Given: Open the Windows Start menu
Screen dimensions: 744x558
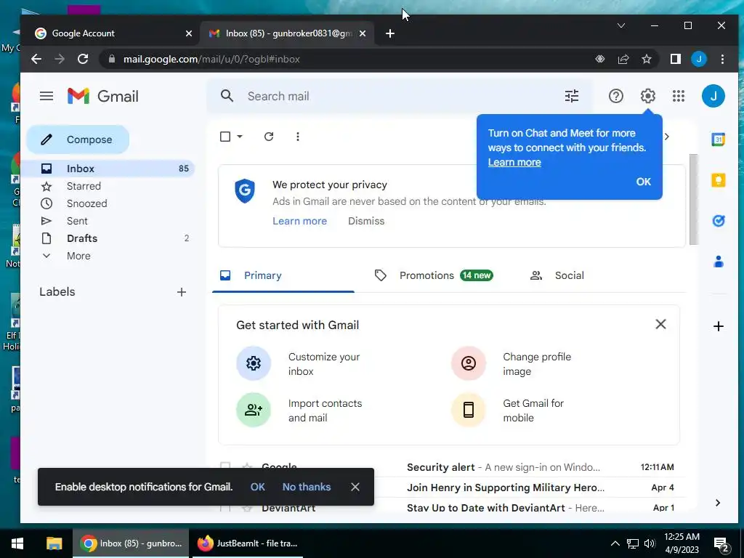Looking at the screenshot, I should 17,543.
